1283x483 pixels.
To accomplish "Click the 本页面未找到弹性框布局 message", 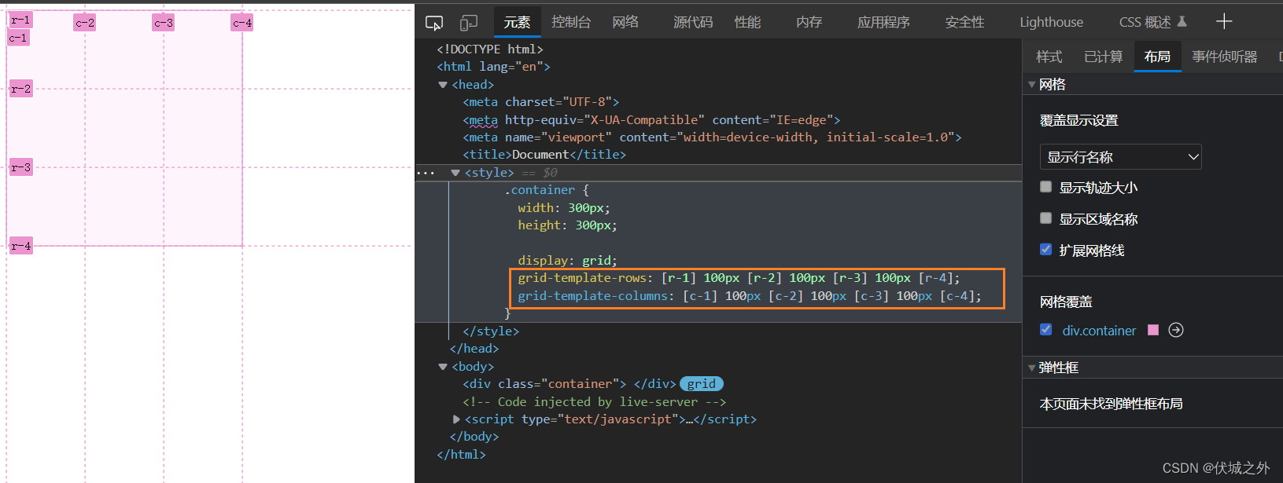I will [1111, 404].
